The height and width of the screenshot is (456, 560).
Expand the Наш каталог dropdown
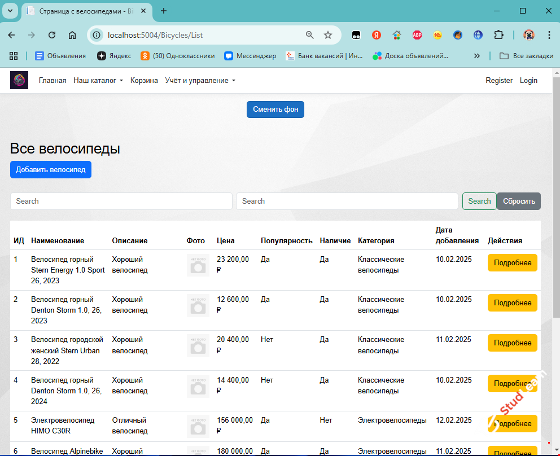98,81
